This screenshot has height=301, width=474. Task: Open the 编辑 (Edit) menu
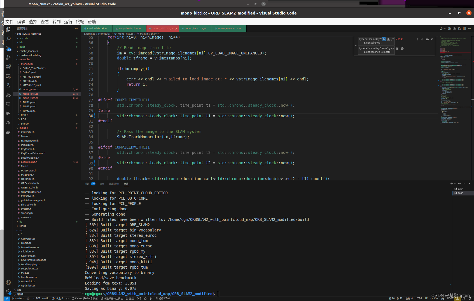tap(21, 22)
